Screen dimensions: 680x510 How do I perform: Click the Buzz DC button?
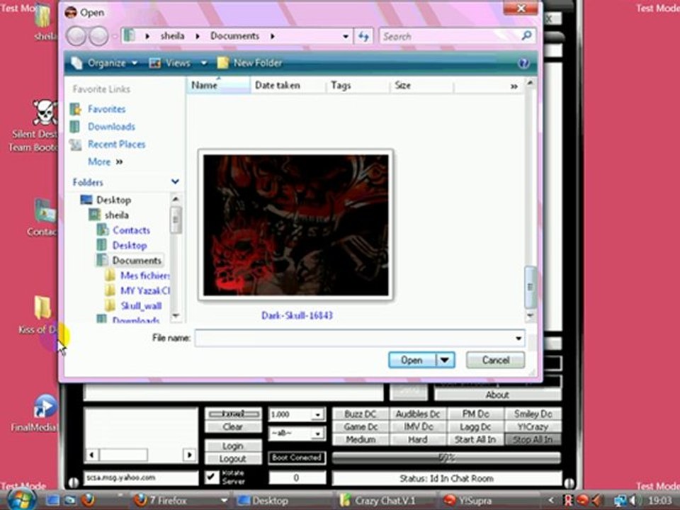coord(360,414)
